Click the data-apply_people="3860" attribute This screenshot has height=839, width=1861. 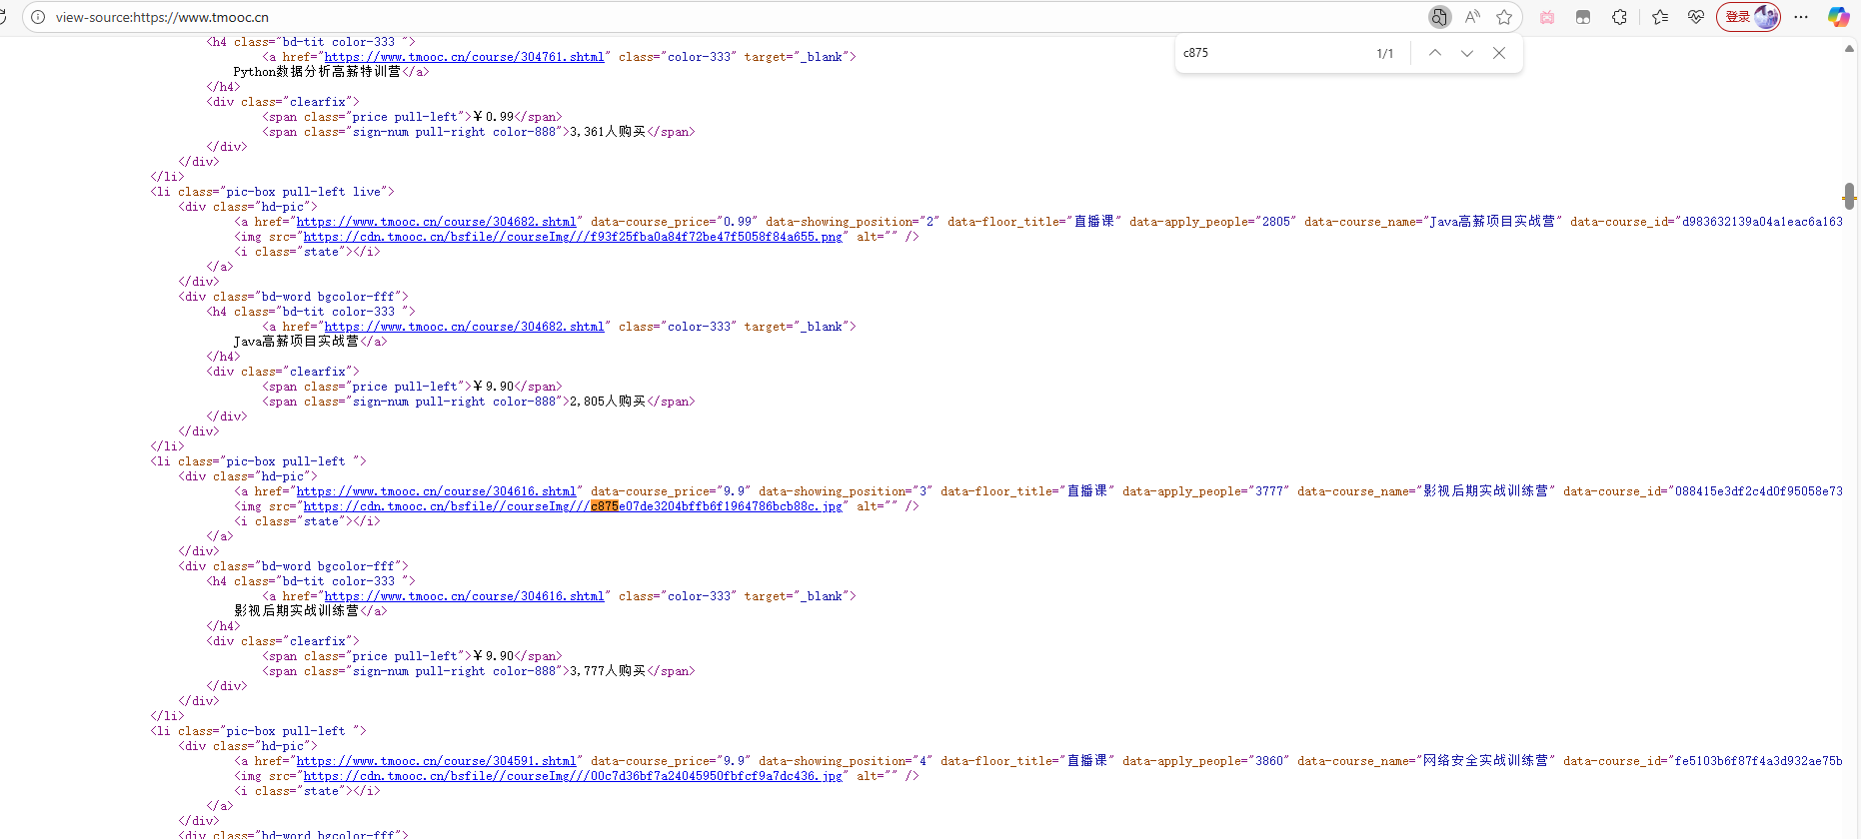[x=1205, y=761]
